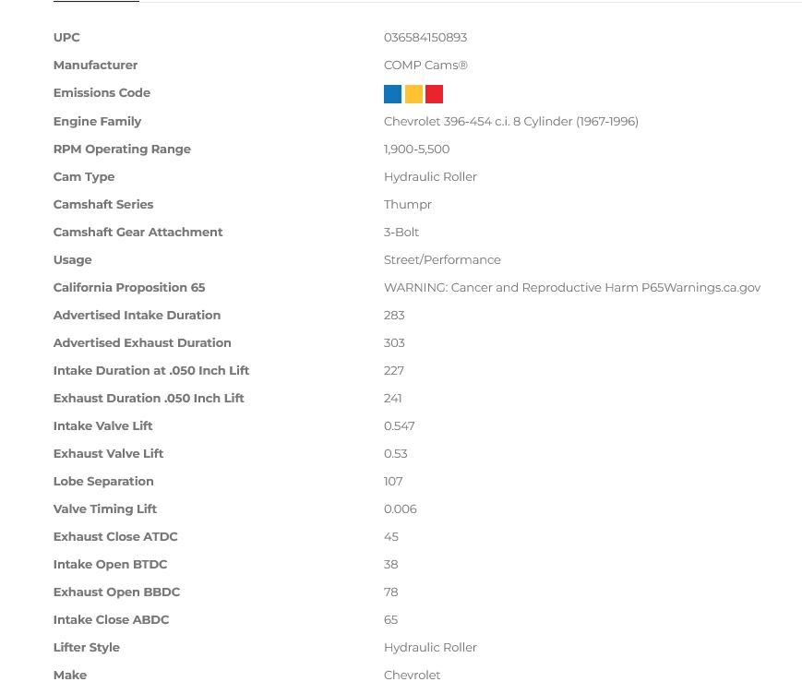Click the Street/Performance usage value
This screenshot has width=802, height=694.
442,260
